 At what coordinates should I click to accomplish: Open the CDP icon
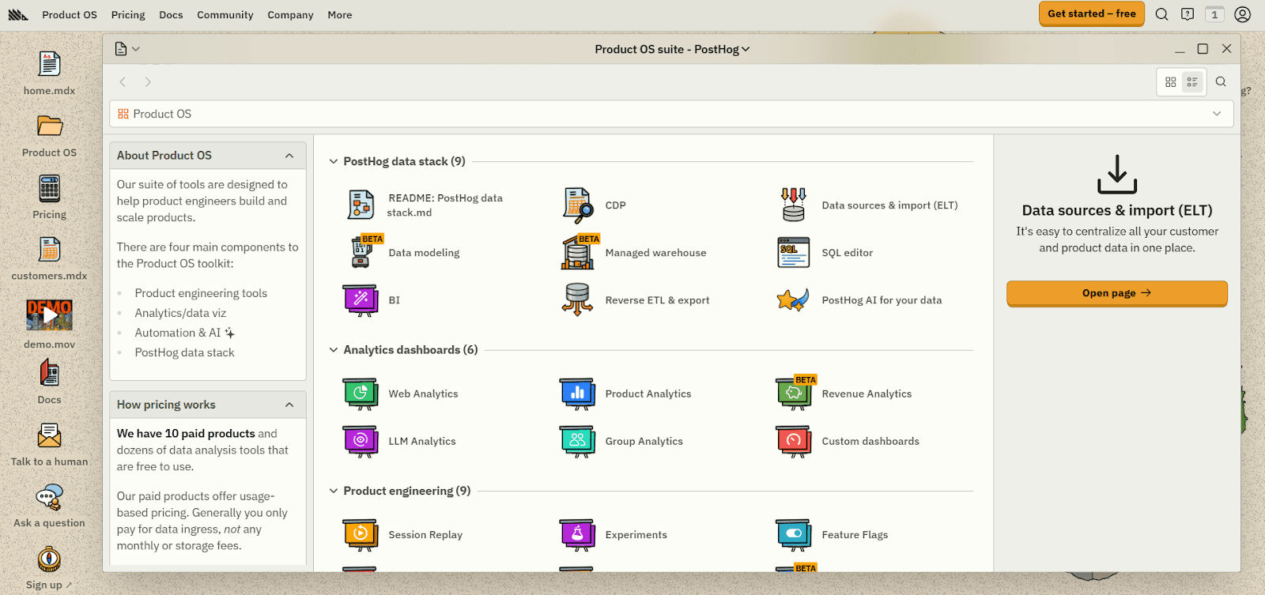click(578, 205)
